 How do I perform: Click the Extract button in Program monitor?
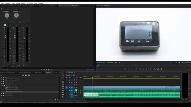point(158,69)
